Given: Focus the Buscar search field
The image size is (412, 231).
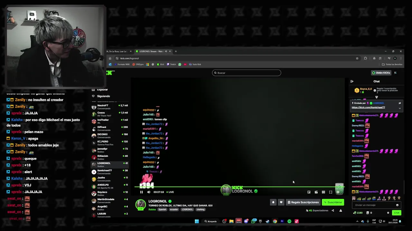Looking at the screenshot, I should [x=247, y=73].
